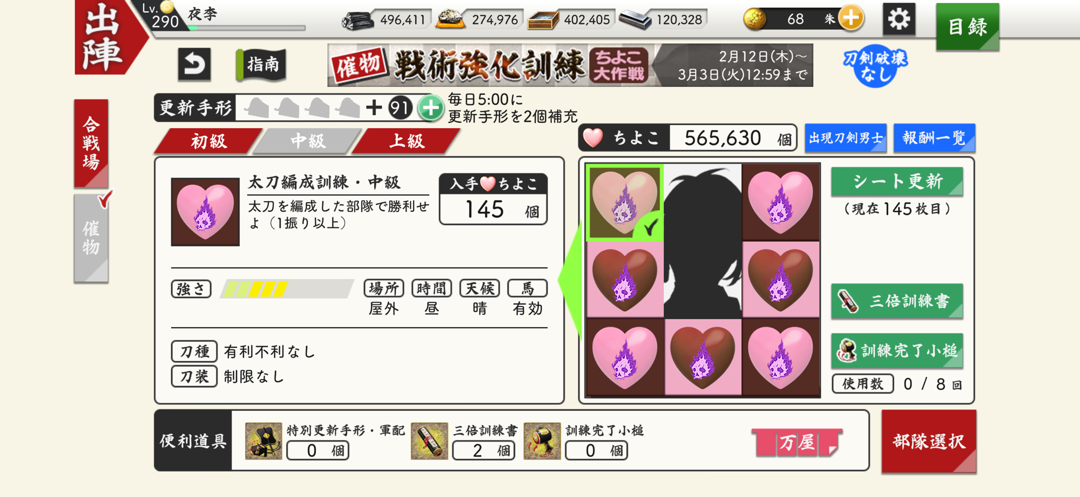Add more 更新手形 with green plus

[x=430, y=108]
